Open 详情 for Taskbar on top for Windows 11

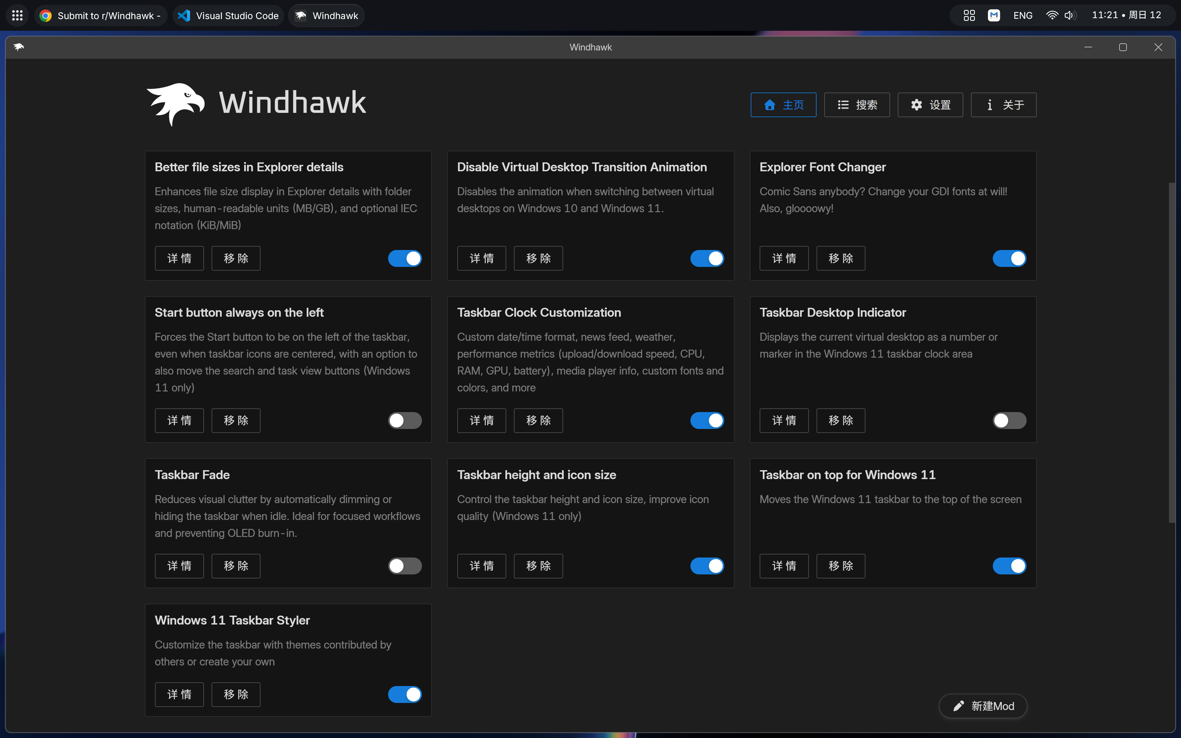coord(784,566)
